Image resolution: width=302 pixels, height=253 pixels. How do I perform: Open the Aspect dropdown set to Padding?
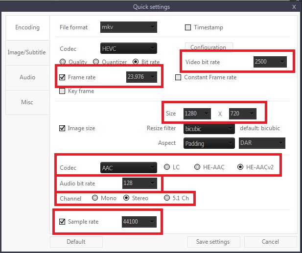(209, 143)
